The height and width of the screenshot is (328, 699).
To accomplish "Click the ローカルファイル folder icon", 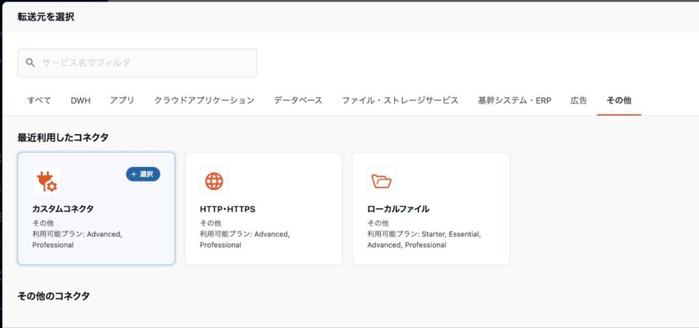I will [381, 181].
